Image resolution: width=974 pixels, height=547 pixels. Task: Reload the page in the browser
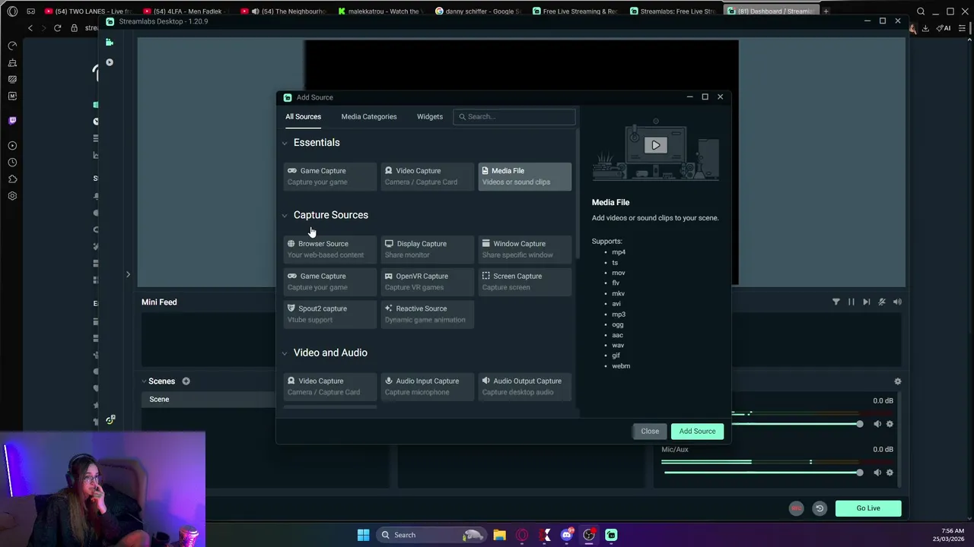click(57, 28)
